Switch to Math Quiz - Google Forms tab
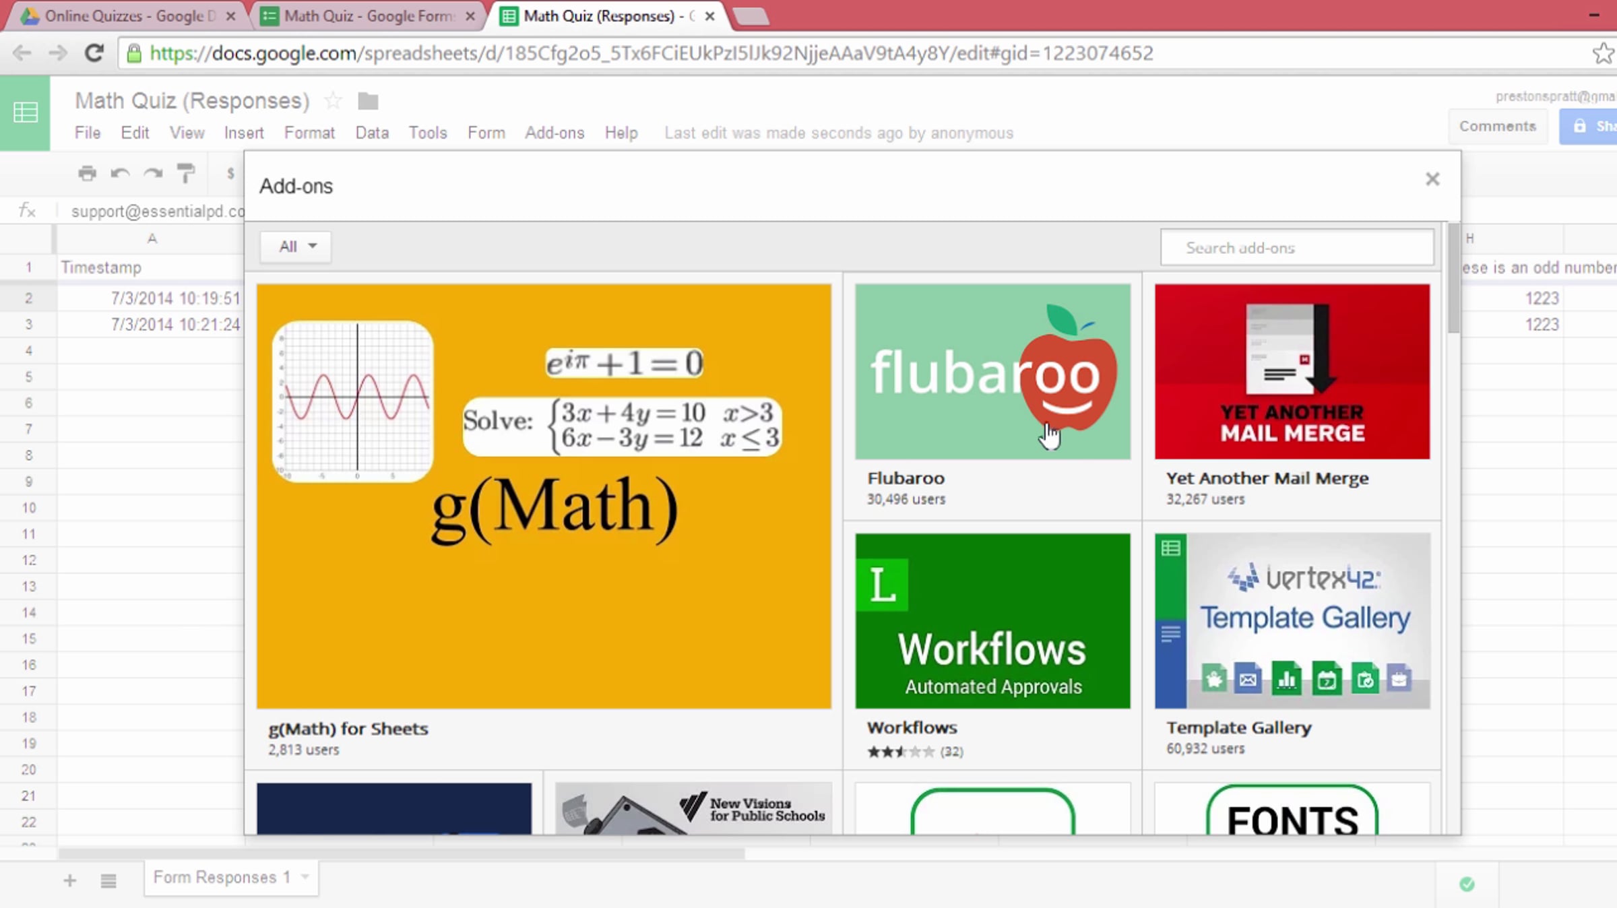This screenshot has width=1617, height=908. [368, 16]
